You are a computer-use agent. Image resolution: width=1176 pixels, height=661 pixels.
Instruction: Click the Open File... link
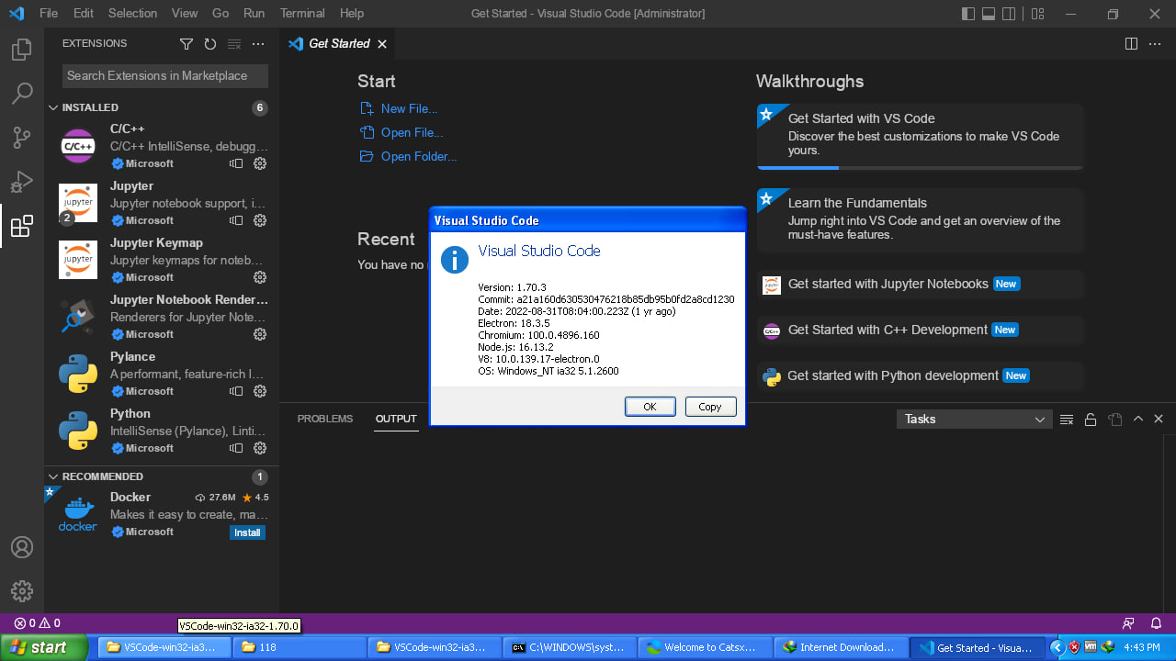[x=412, y=132]
